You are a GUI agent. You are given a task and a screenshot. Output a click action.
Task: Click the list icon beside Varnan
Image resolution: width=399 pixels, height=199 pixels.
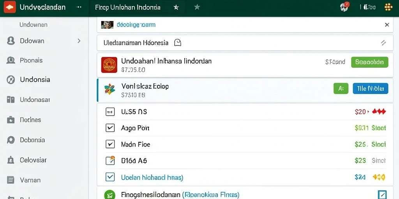point(11,180)
